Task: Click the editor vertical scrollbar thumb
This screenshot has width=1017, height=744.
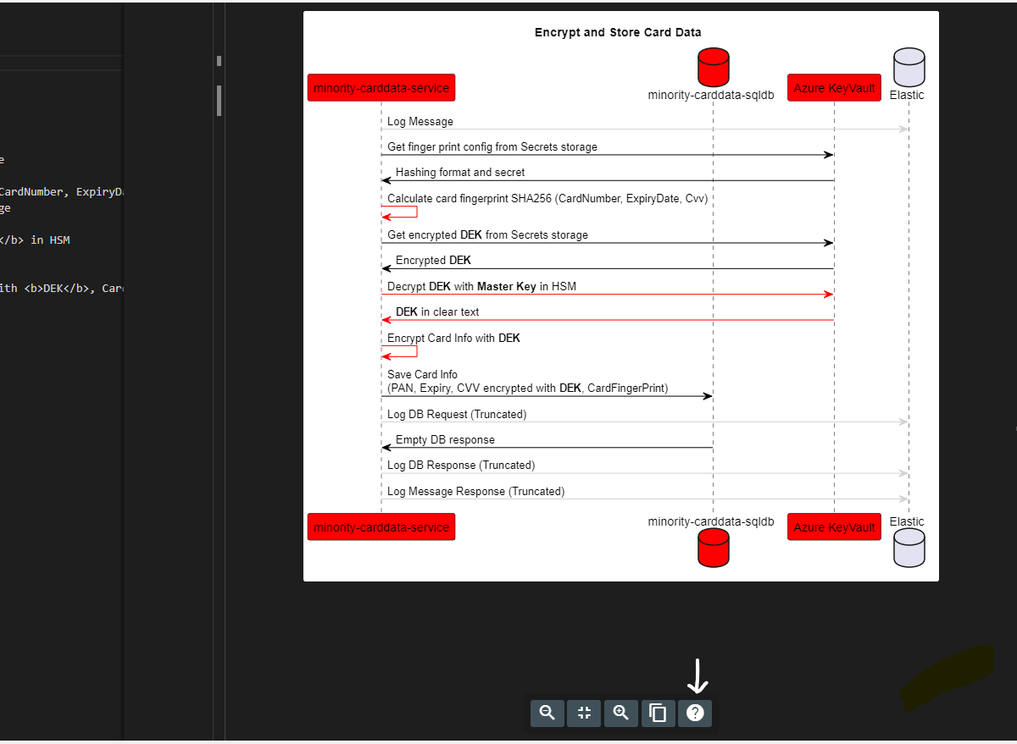Action: [x=219, y=100]
